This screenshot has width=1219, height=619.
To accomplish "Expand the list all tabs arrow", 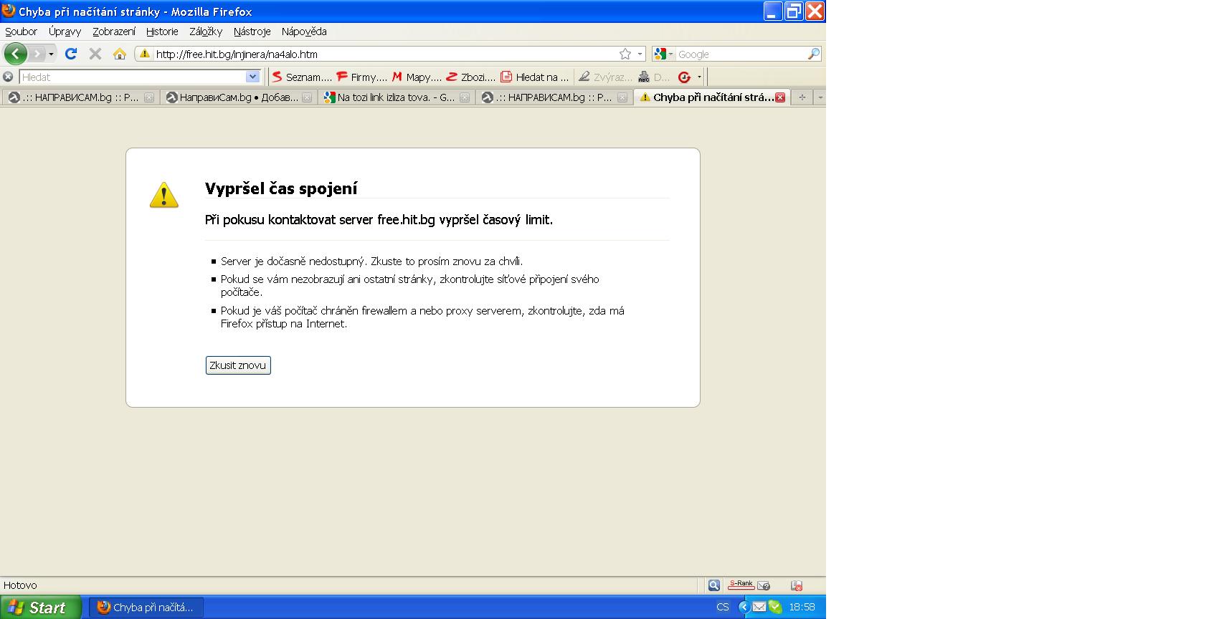I will [820, 97].
